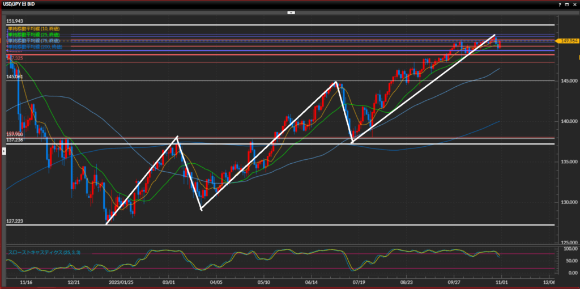Viewport: 580px width, 289px height.
Task: Click the 137.236 horizontal line label
Action: coord(15,139)
